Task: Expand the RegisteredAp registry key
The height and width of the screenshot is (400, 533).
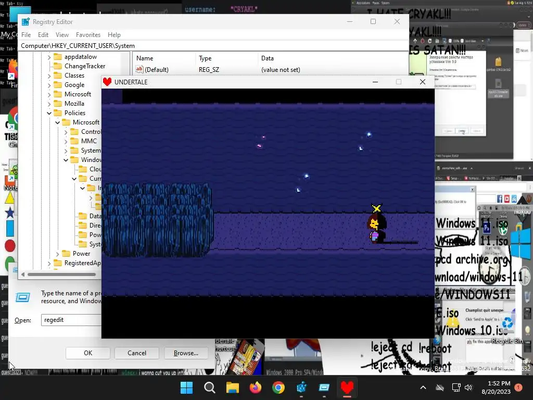Action: (49, 263)
